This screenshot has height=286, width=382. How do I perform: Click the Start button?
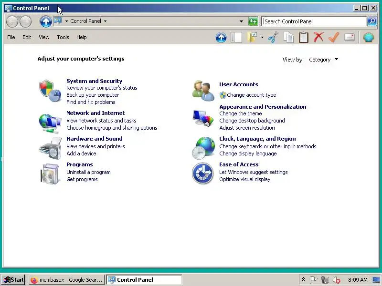pos(13,280)
